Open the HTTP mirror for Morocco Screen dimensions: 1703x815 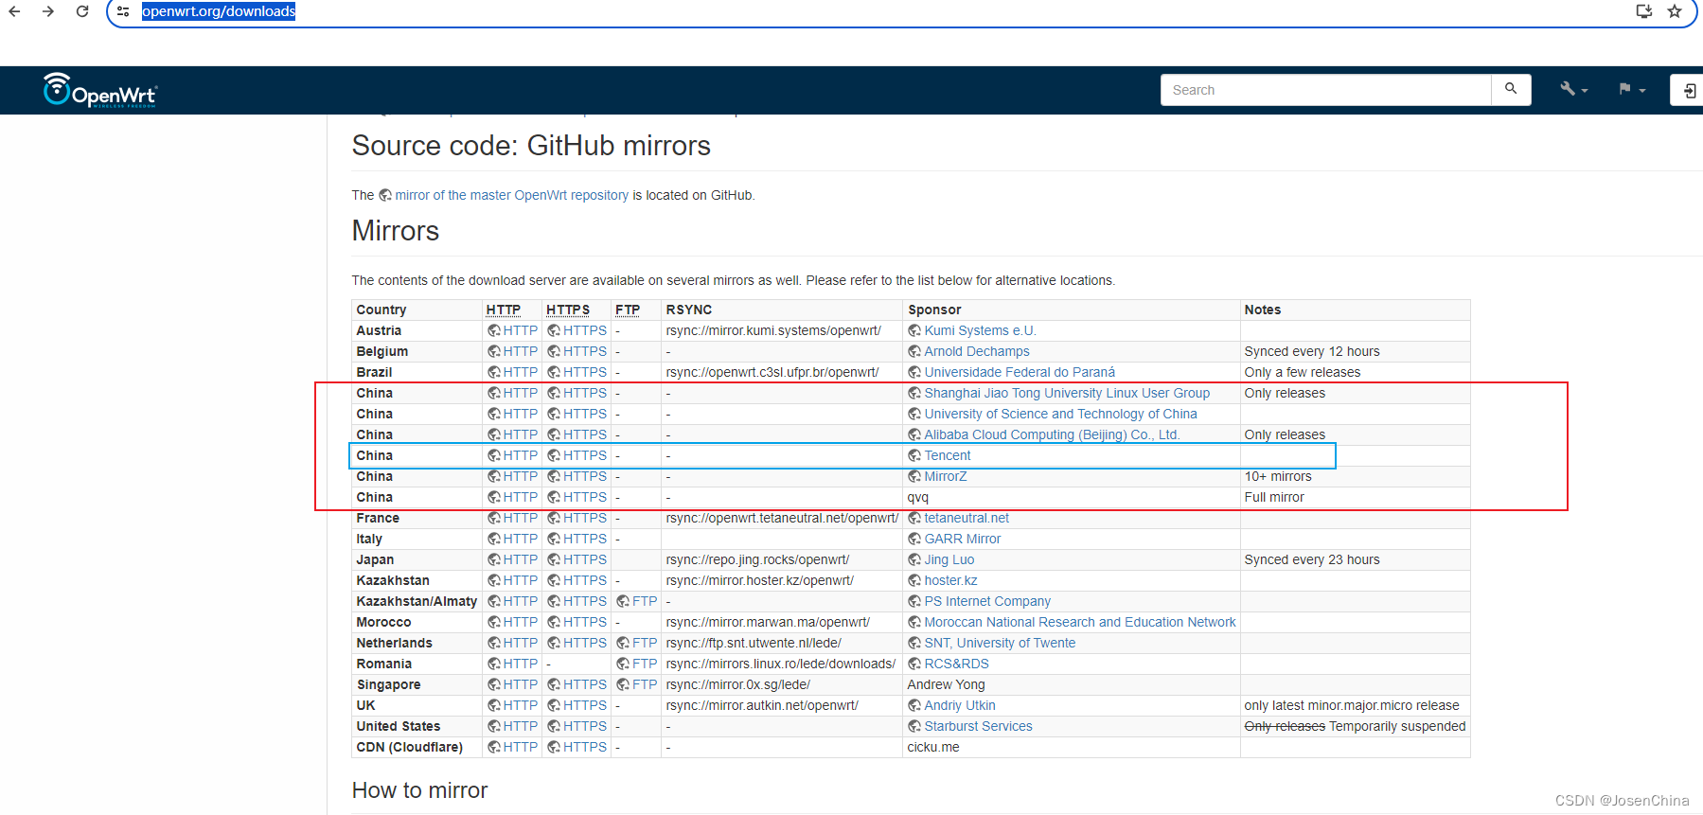tap(520, 622)
